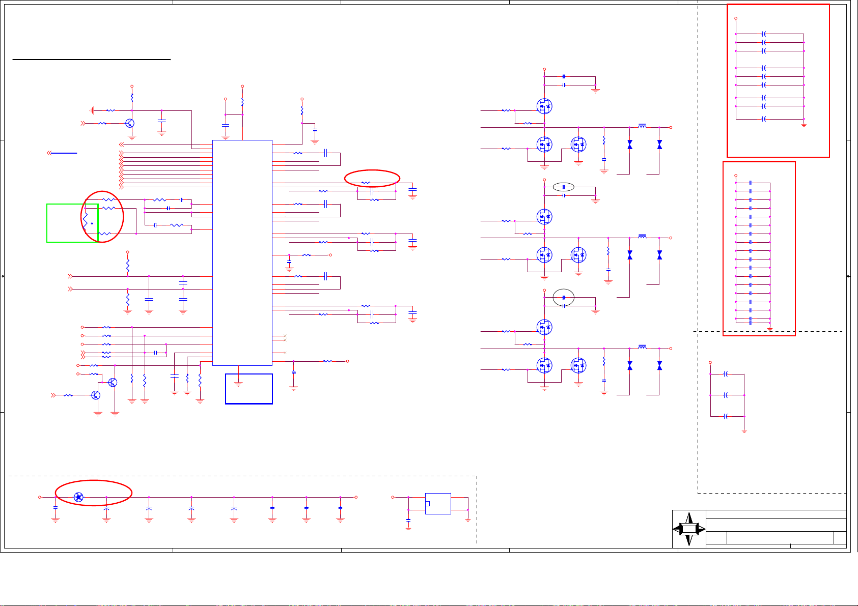Image resolution: width=858 pixels, height=606 pixels.
Task: Select the small blue box component near dashed border
Action: click(x=438, y=504)
